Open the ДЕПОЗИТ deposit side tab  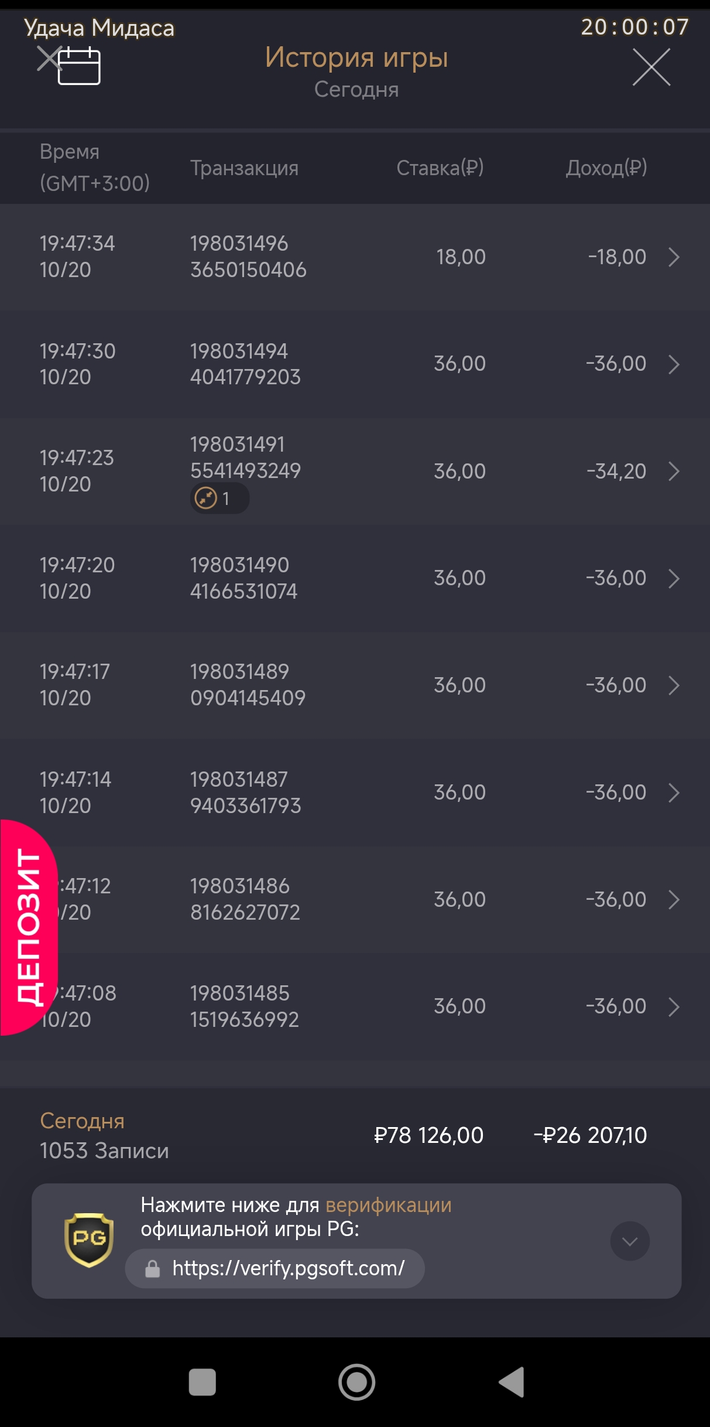[28, 927]
